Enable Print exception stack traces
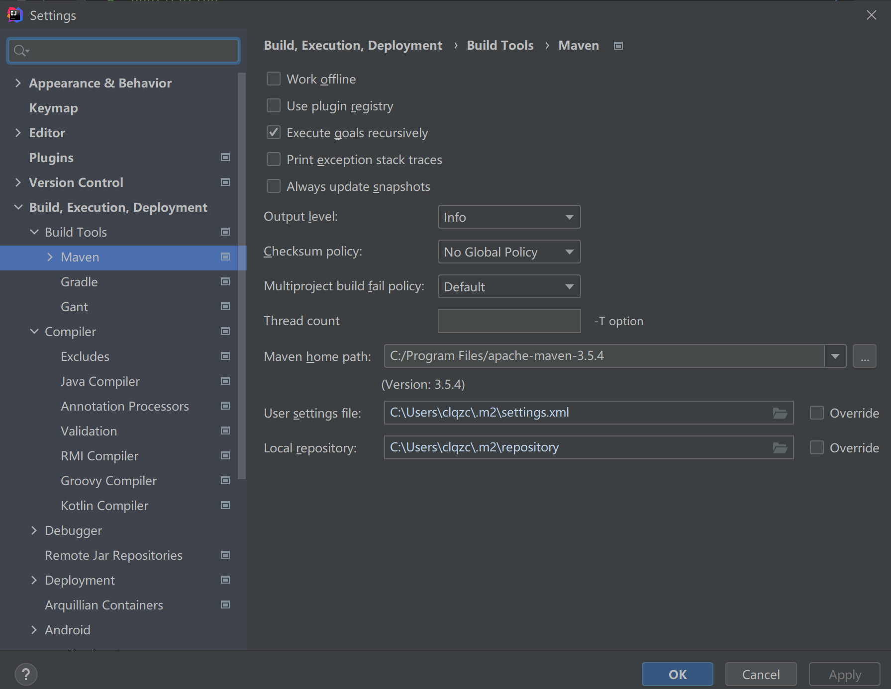This screenshot has width=891, height=689. tap(274, 160)
